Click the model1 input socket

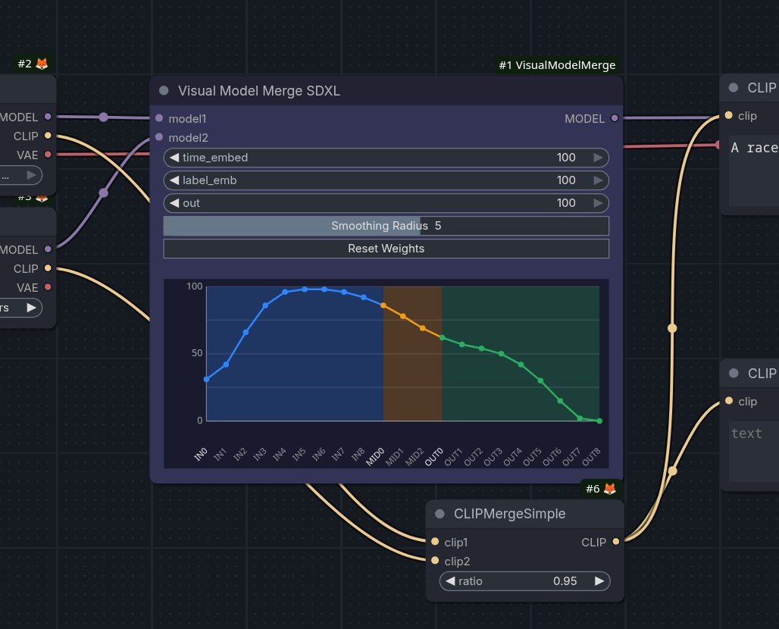coord(159,118)
